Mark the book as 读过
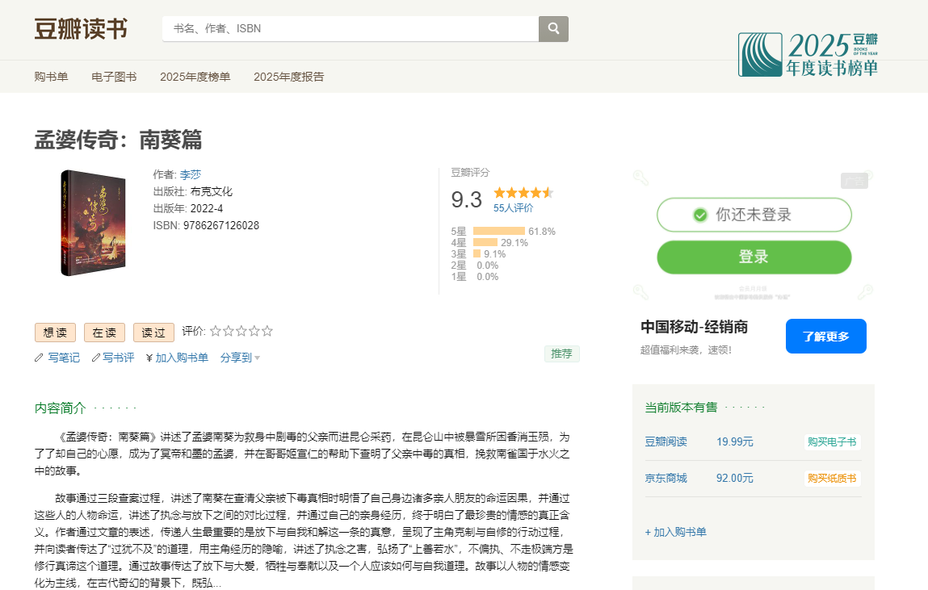This screenshot has width=928, height=590. coord(153,333)
